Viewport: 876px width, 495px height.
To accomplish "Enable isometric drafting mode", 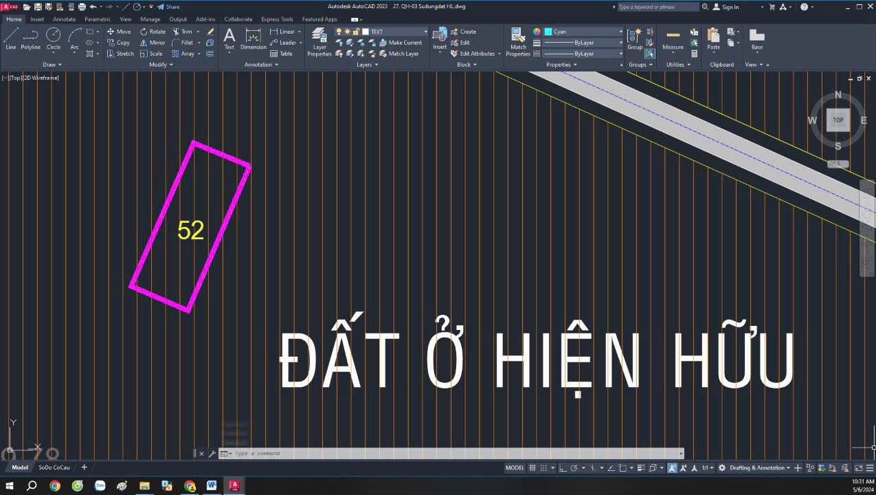I will point(592,468).
